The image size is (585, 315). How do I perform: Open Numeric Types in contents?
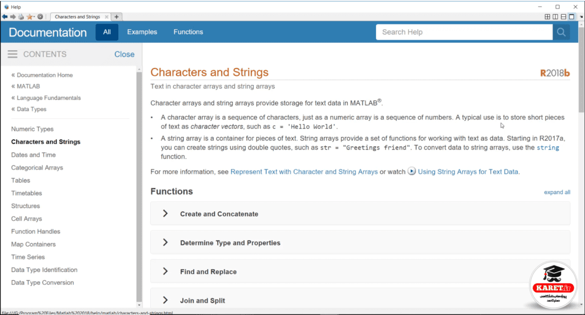(x=32, y=129)
